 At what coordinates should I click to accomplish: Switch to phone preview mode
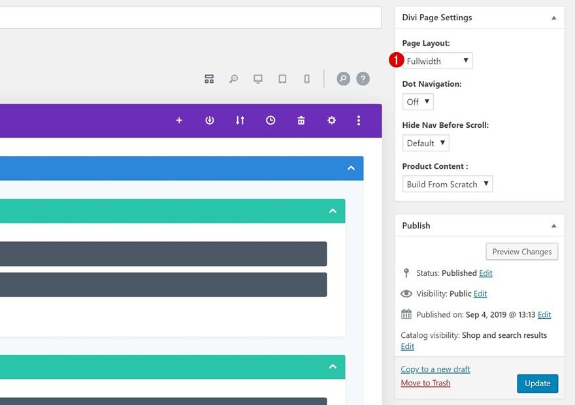(306, 78)
